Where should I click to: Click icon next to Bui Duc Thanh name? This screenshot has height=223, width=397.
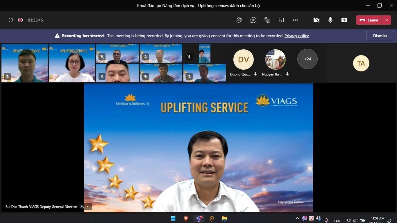pyautogui.click(x=82, y=207)
